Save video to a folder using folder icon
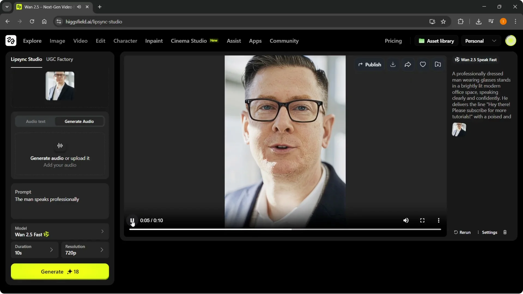This screenshot has height=294, width=523. click(x=438, y=64)
